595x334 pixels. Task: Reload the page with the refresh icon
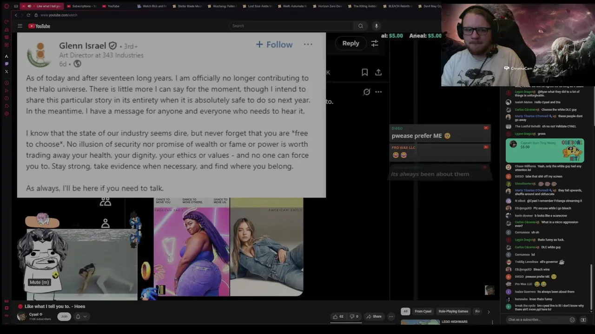28,15
